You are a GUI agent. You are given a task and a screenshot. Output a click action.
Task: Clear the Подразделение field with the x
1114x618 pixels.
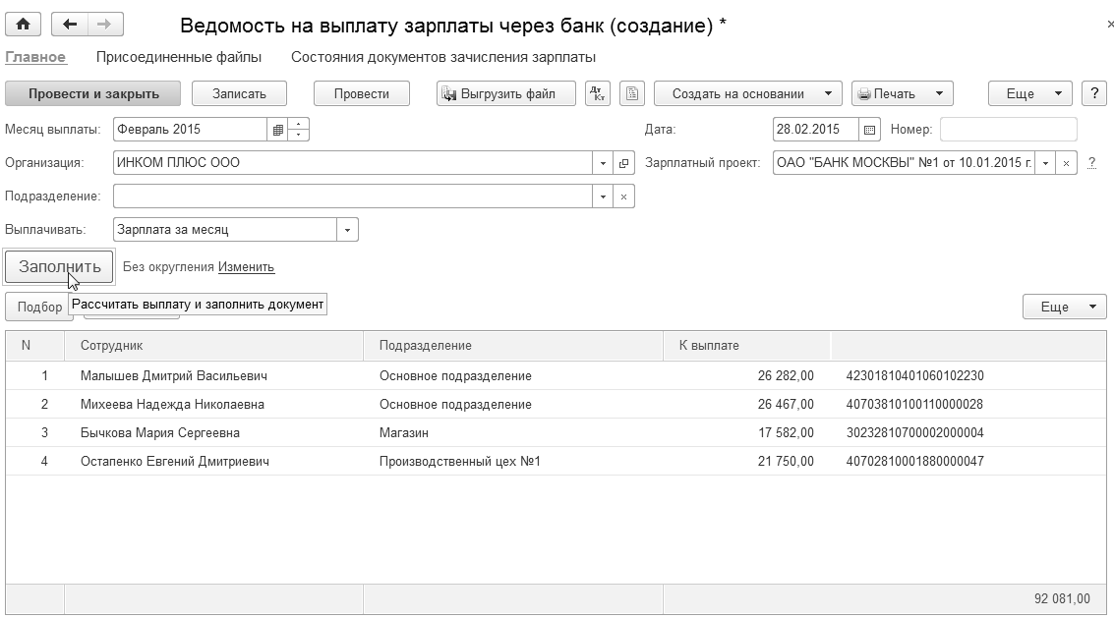624,197
